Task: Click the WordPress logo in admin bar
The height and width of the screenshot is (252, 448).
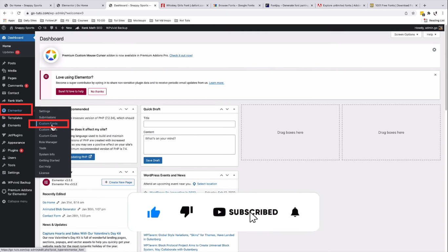Action: pyautogui.click(x=4, y=28)
